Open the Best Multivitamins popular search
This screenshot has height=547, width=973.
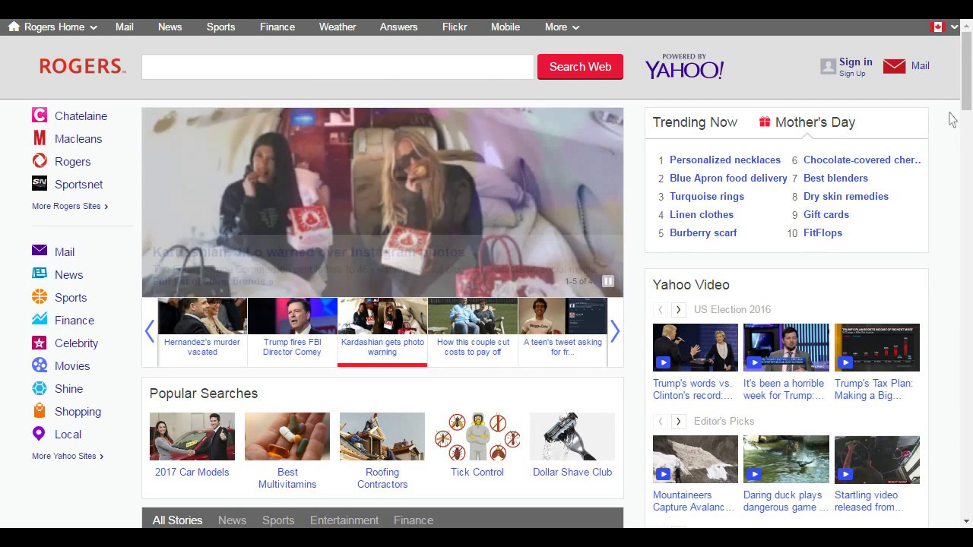287,452
